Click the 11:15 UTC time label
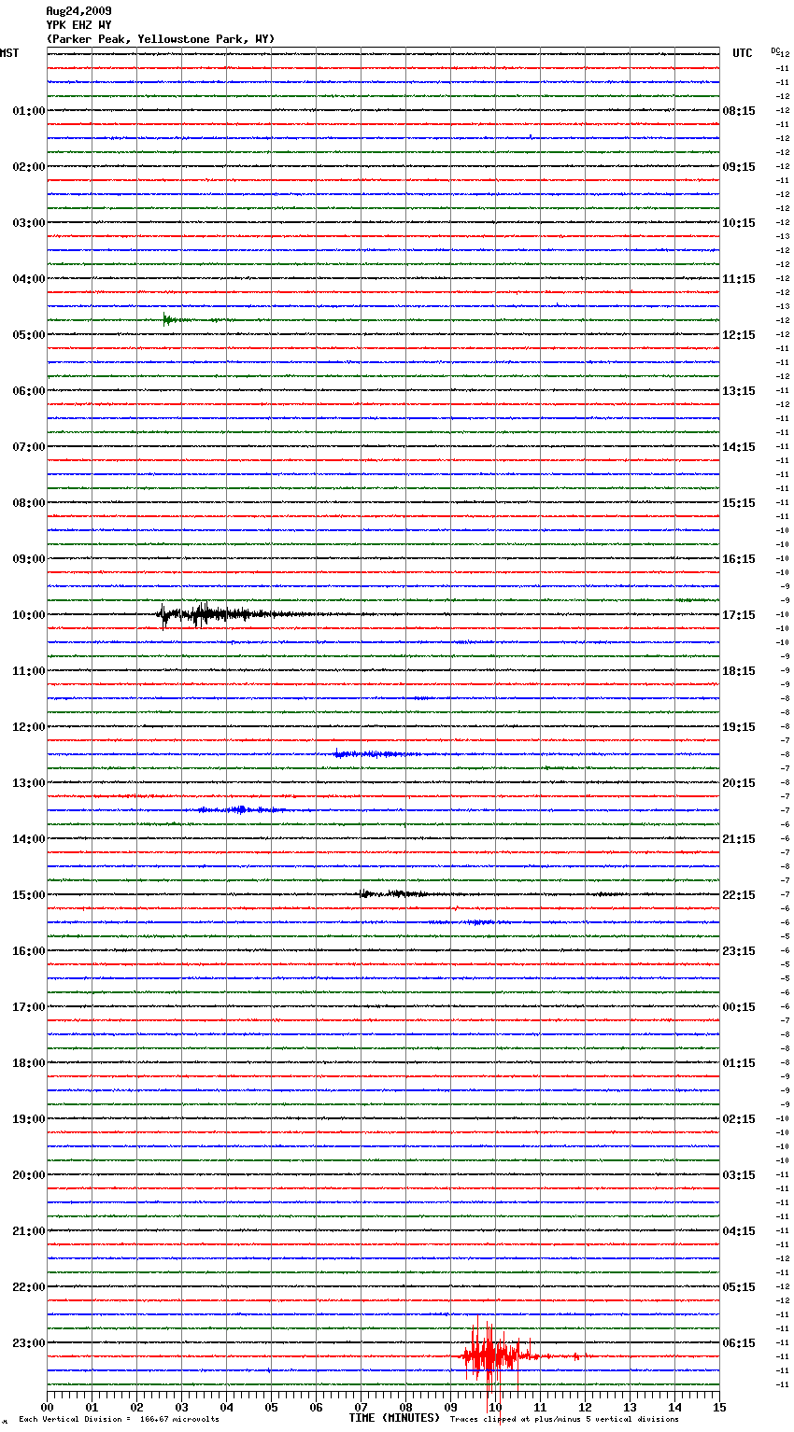This screenshot has width=794, height=1432. [x=739, y=279]
